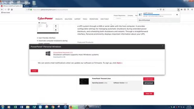
Task: Open a new browser tab with plus
Action: [24, 6]
